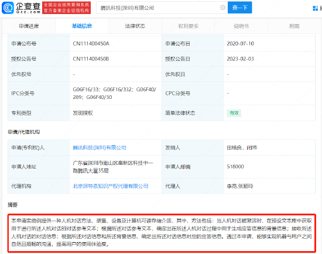Click the postal code 518000
The width and height of the screenshot is (322, 254).
pos(235,167)
